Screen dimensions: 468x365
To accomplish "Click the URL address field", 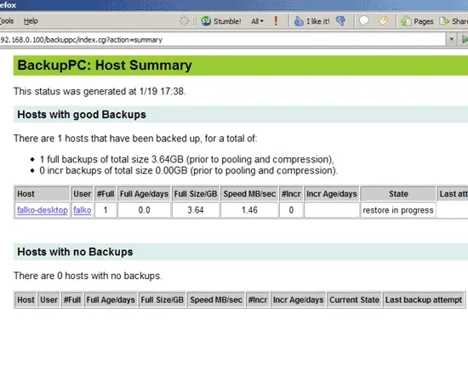I will coord(222,39).
